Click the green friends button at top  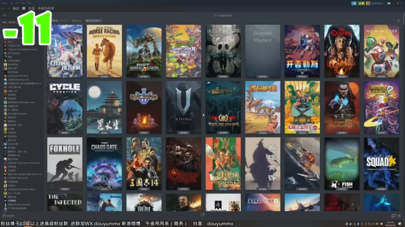pyautogui.click(x=361, y=4)
